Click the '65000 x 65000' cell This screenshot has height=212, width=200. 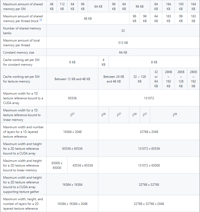pyautogui.click(x=57, y=165)
